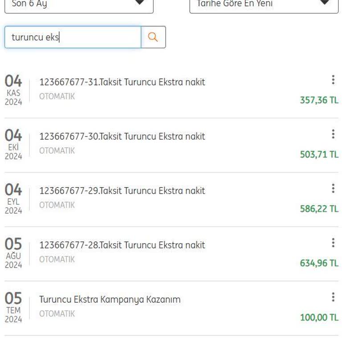This screenshot has height=342, width=342.
Task: Open options menu for 31.Taksit transaction
Action: pyautogui.click(x=333, y=80)
